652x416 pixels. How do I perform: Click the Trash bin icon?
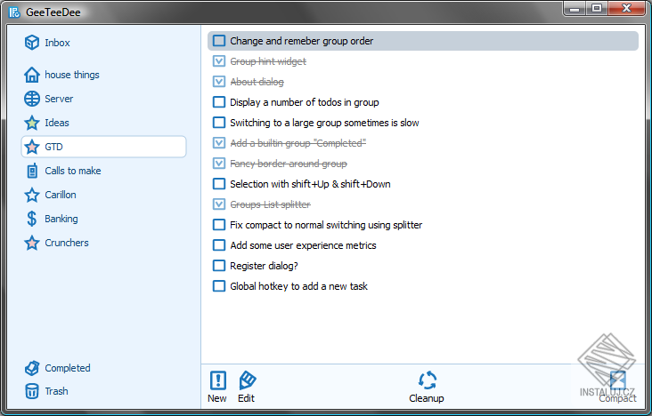pyautogui.click(x=32, y=391)
